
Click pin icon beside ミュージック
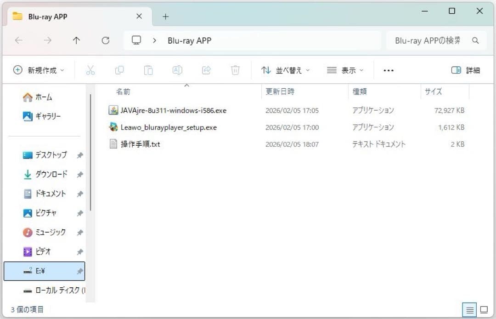point(80,233)
